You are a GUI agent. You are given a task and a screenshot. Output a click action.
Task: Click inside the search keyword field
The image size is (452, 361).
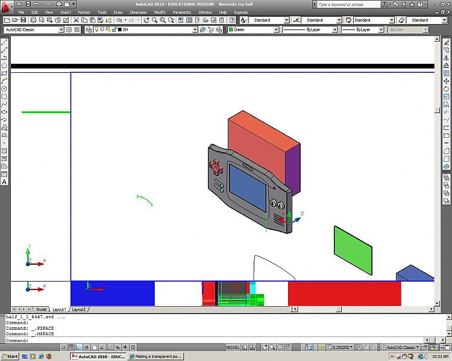pos(348,4)
